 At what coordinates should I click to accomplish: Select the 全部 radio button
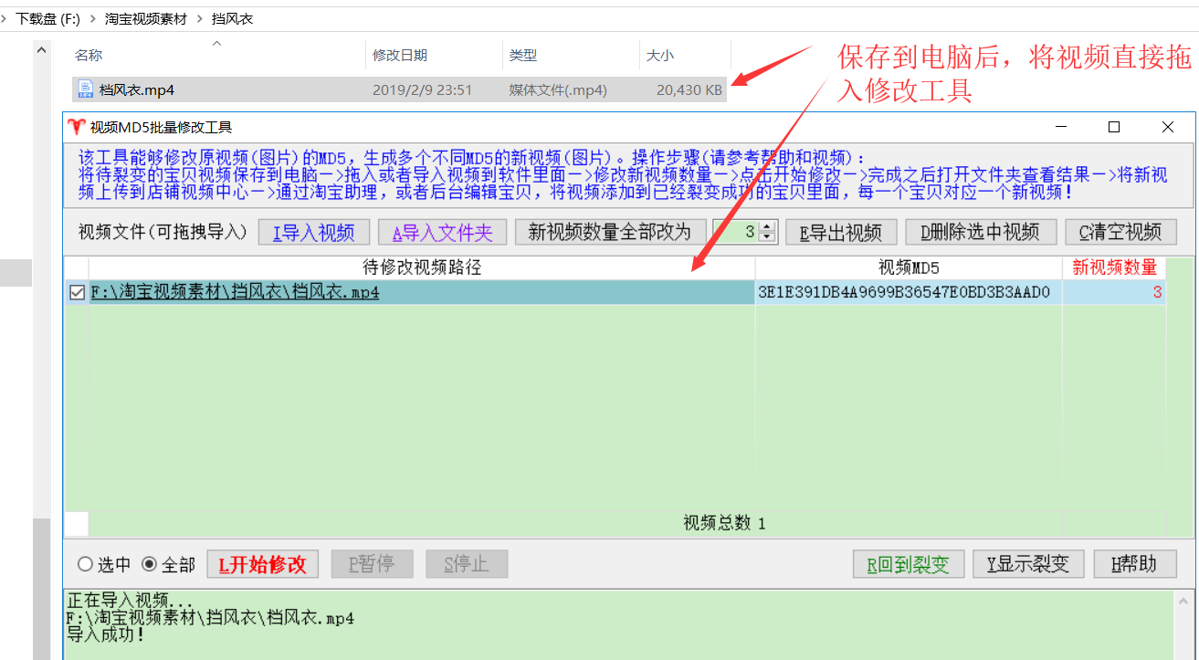click(150, 565)
